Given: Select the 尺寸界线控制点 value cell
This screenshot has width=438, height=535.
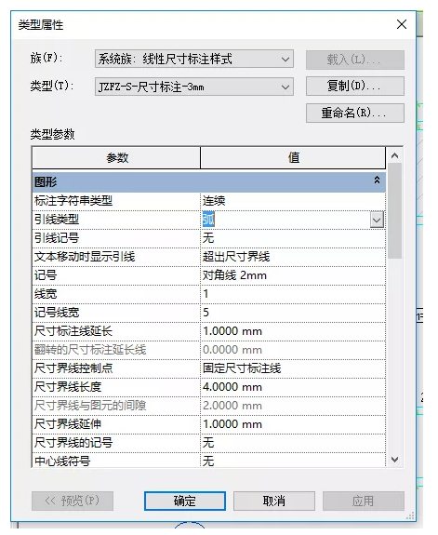Looking at the screenshot, I should [293, 368].
